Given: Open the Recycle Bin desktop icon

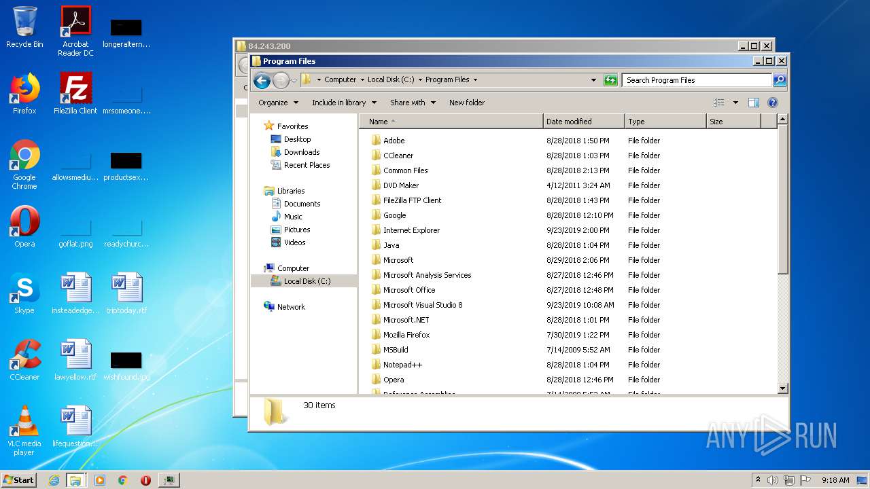Looking at the screenshot, I should pos(24,27).
